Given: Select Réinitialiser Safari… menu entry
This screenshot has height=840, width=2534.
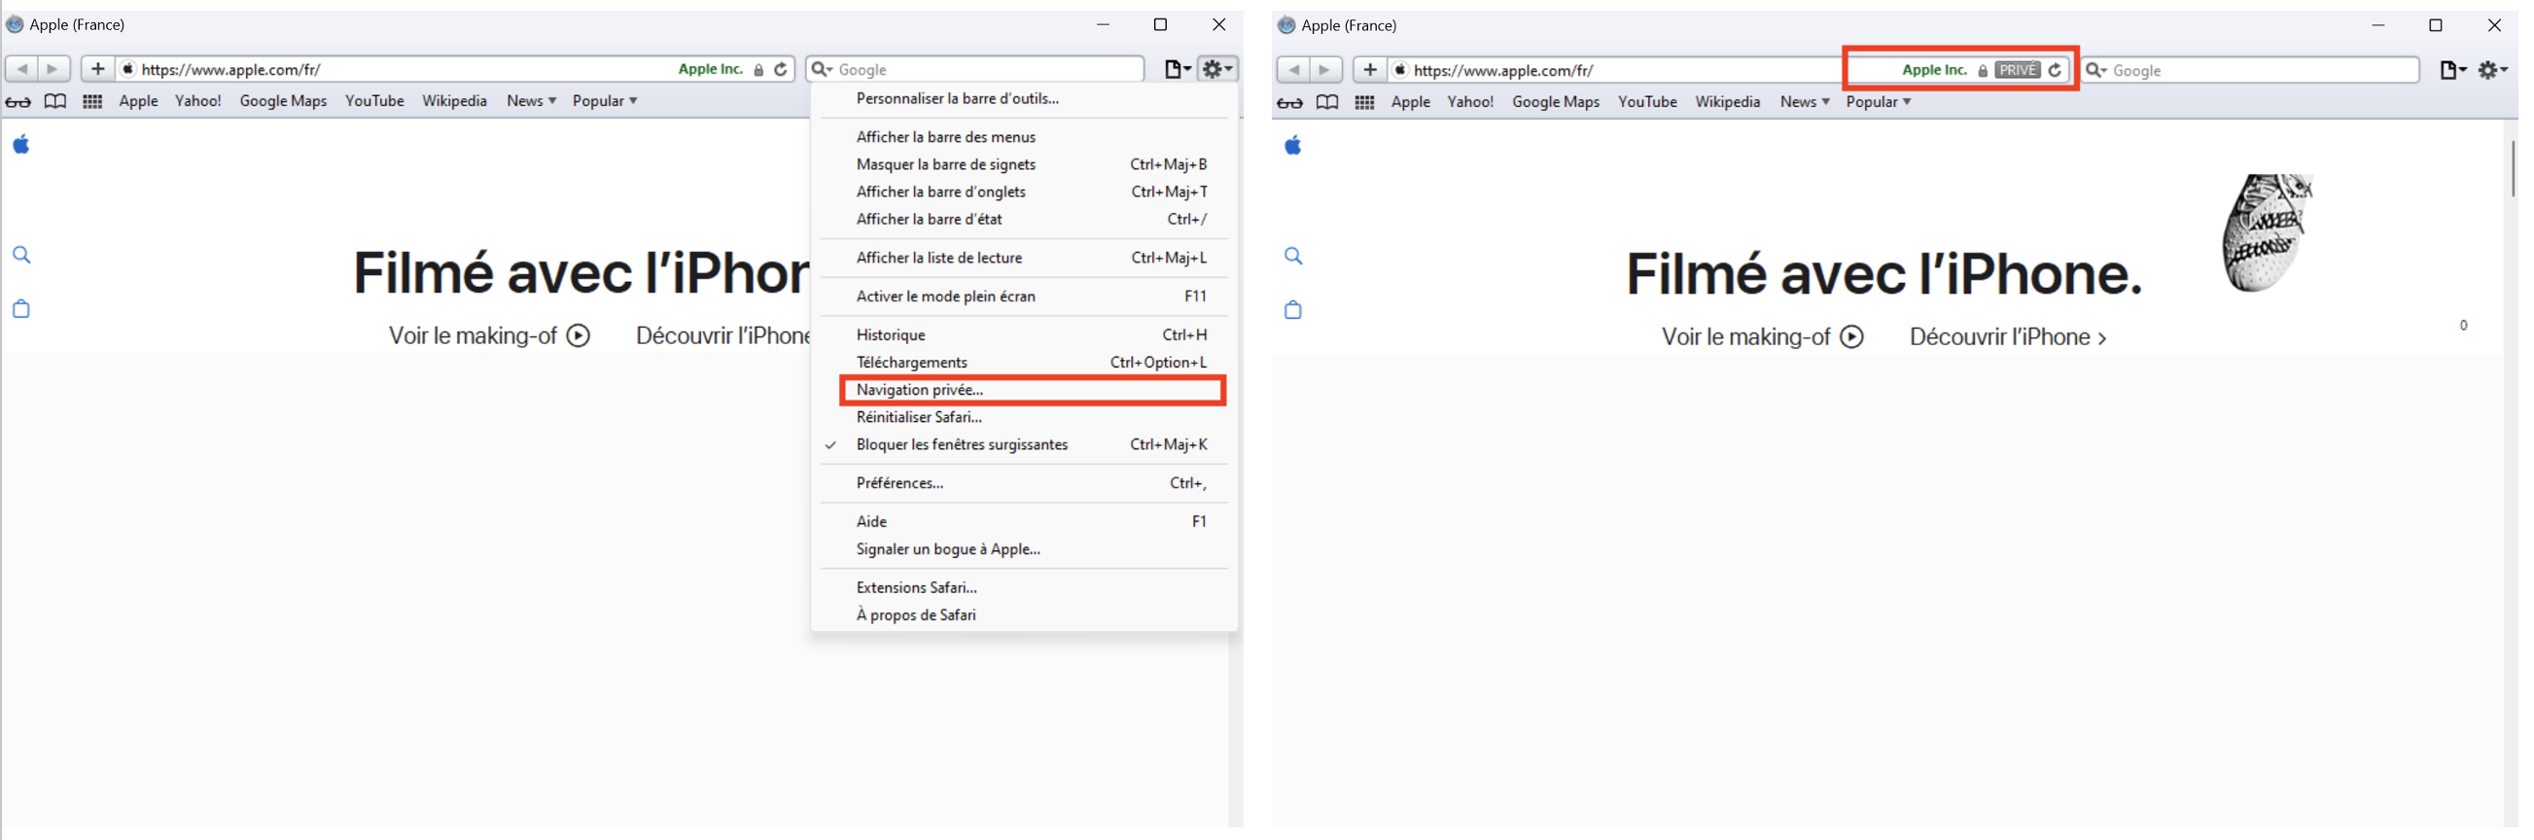Looking at the screenshot, I should [x=1024, y=417].
